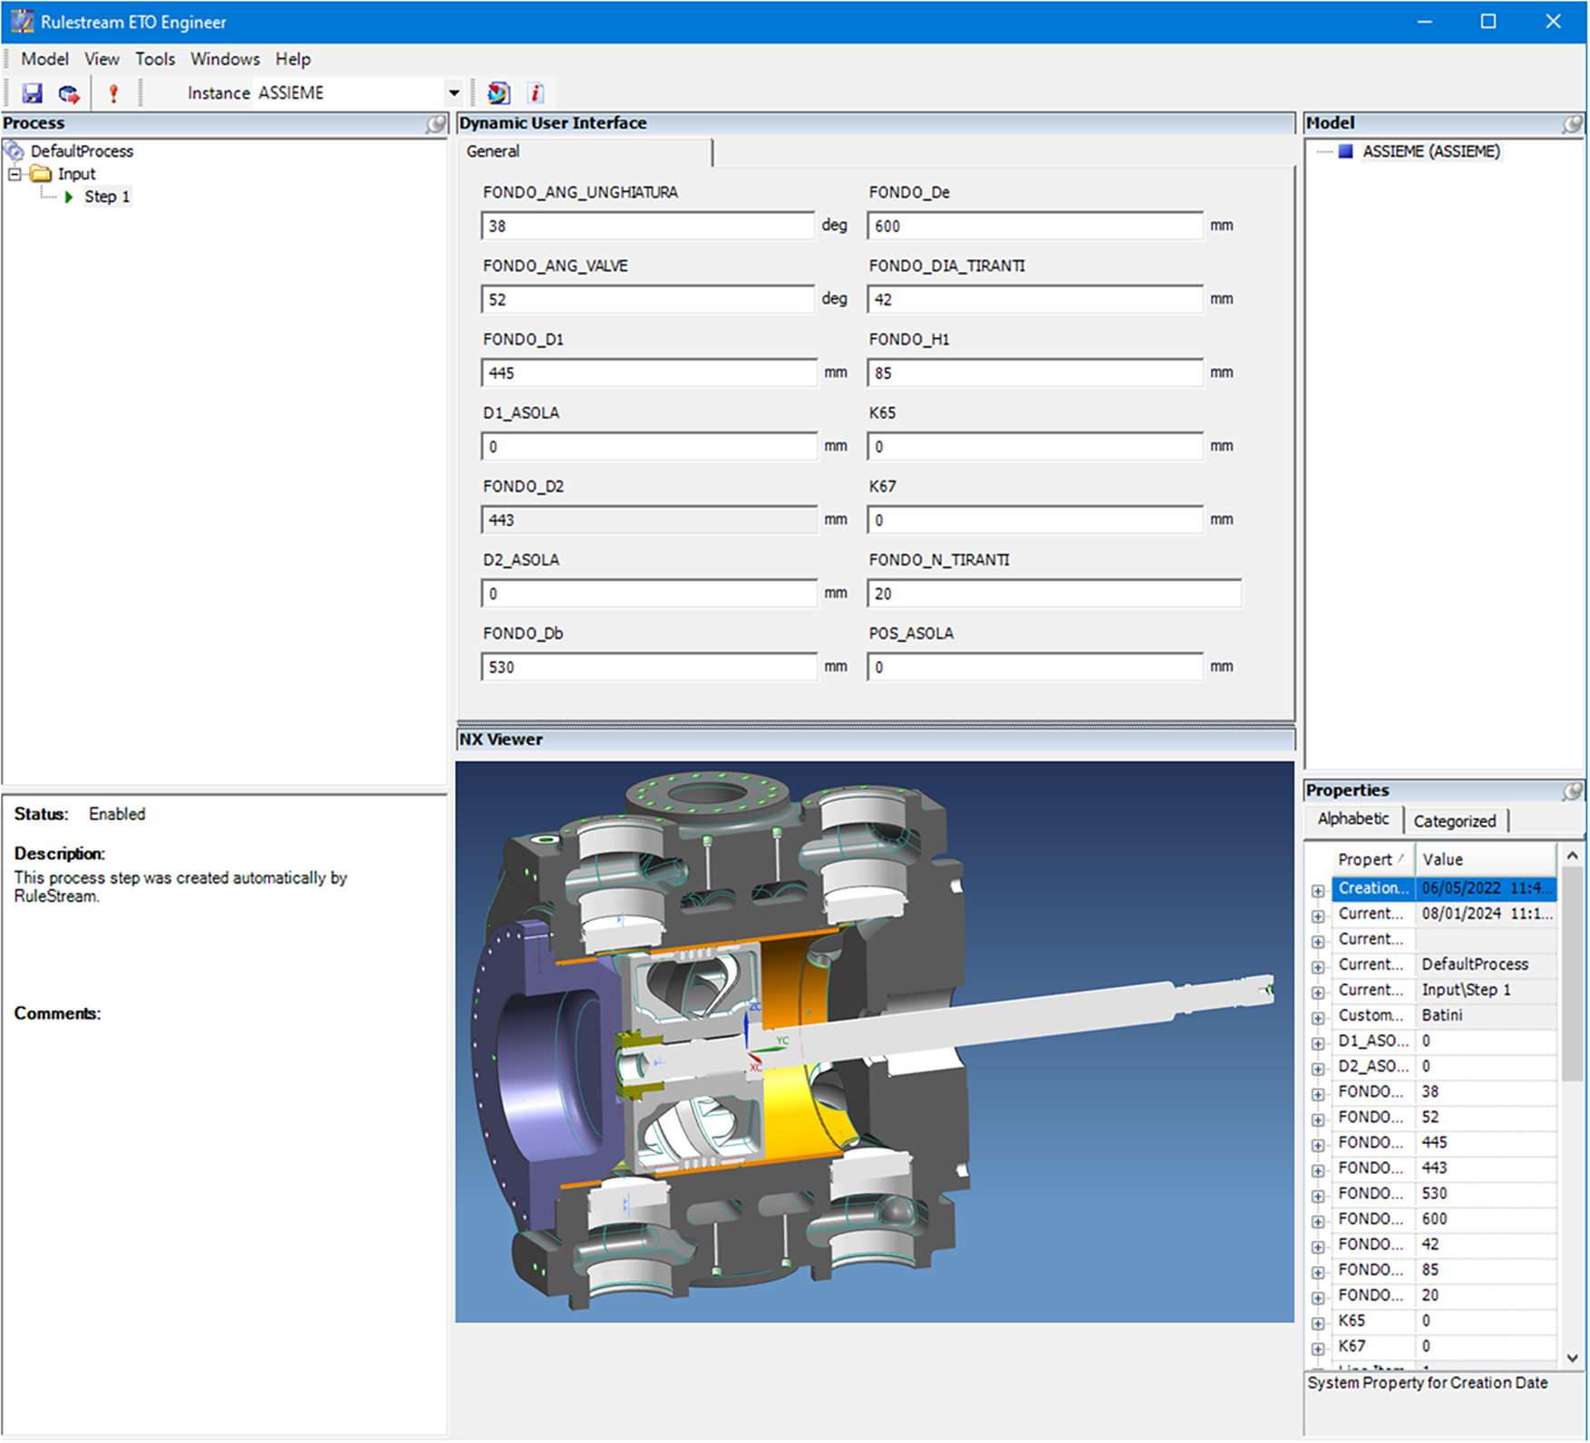Viewport: 1590px width, 1443px height.
Task: Click the pin icon on Process panel
Action: (436, 123)
